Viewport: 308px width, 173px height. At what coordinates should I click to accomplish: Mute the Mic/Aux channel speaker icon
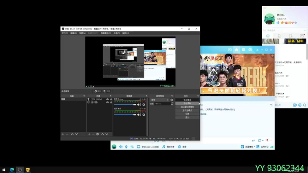pyautogui.click(x=139, y=105)
